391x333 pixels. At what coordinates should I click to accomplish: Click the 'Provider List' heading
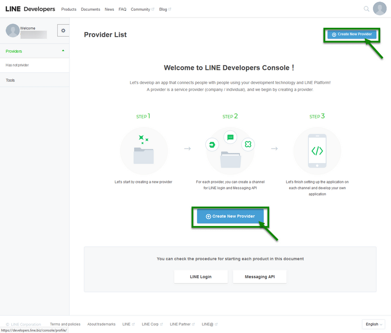(105, 35)
